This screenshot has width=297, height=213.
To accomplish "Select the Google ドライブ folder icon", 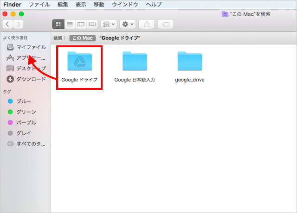I will pos(80,61).
